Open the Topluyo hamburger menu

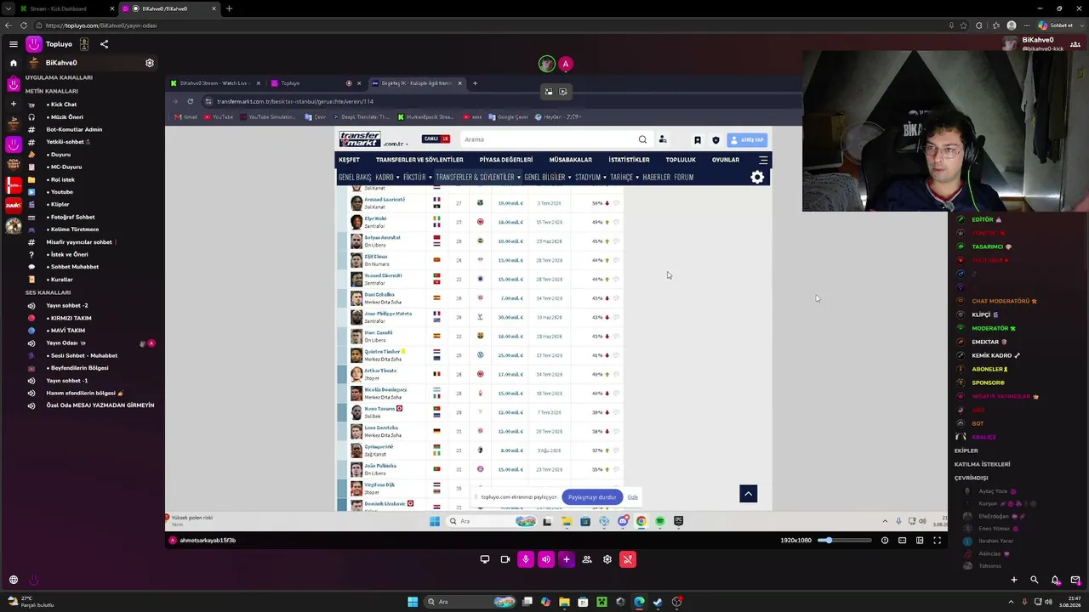tap(14, 44)
